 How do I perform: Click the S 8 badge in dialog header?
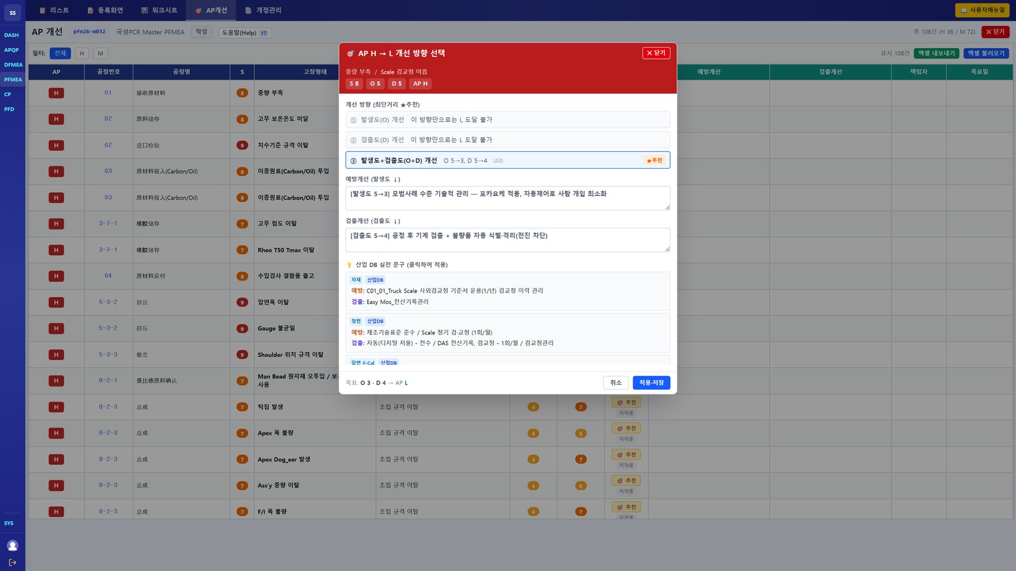tap(354, 84)
